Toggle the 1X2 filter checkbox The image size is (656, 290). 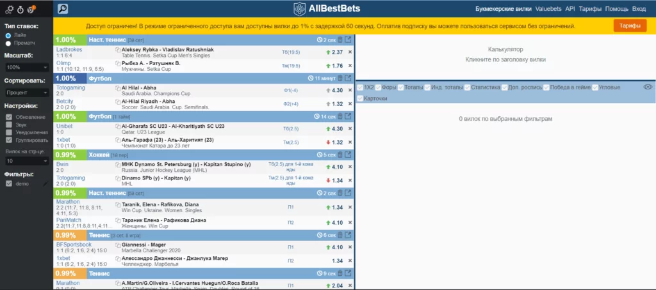(360, 88)
